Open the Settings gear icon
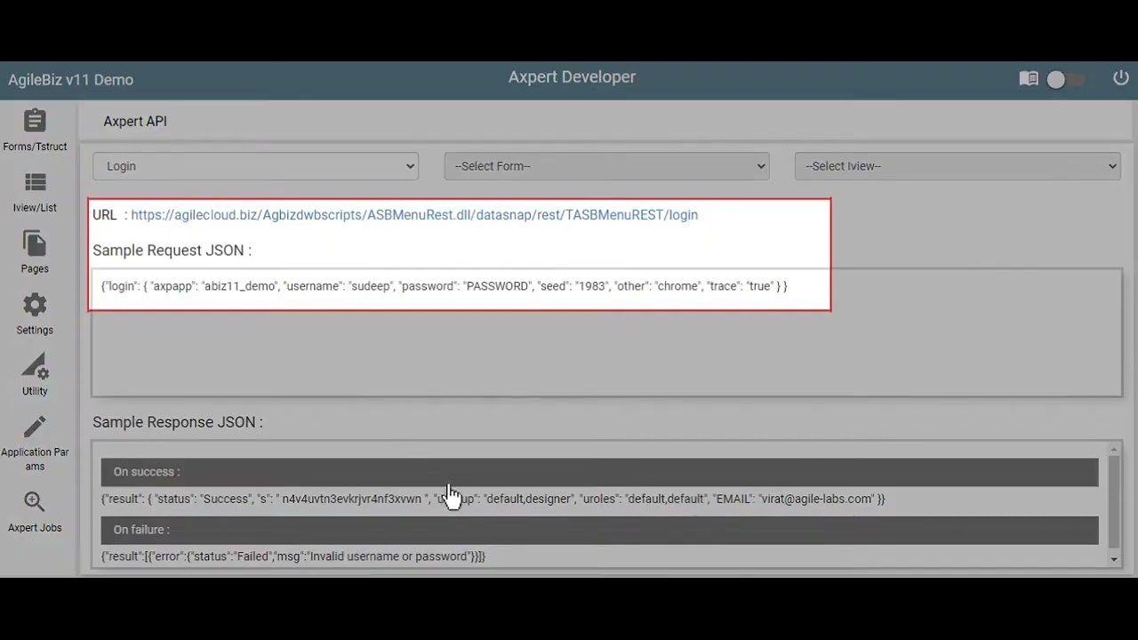 [x=35, y=305]
